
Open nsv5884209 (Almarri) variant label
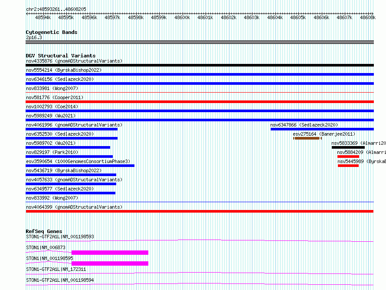click(361, 152)
